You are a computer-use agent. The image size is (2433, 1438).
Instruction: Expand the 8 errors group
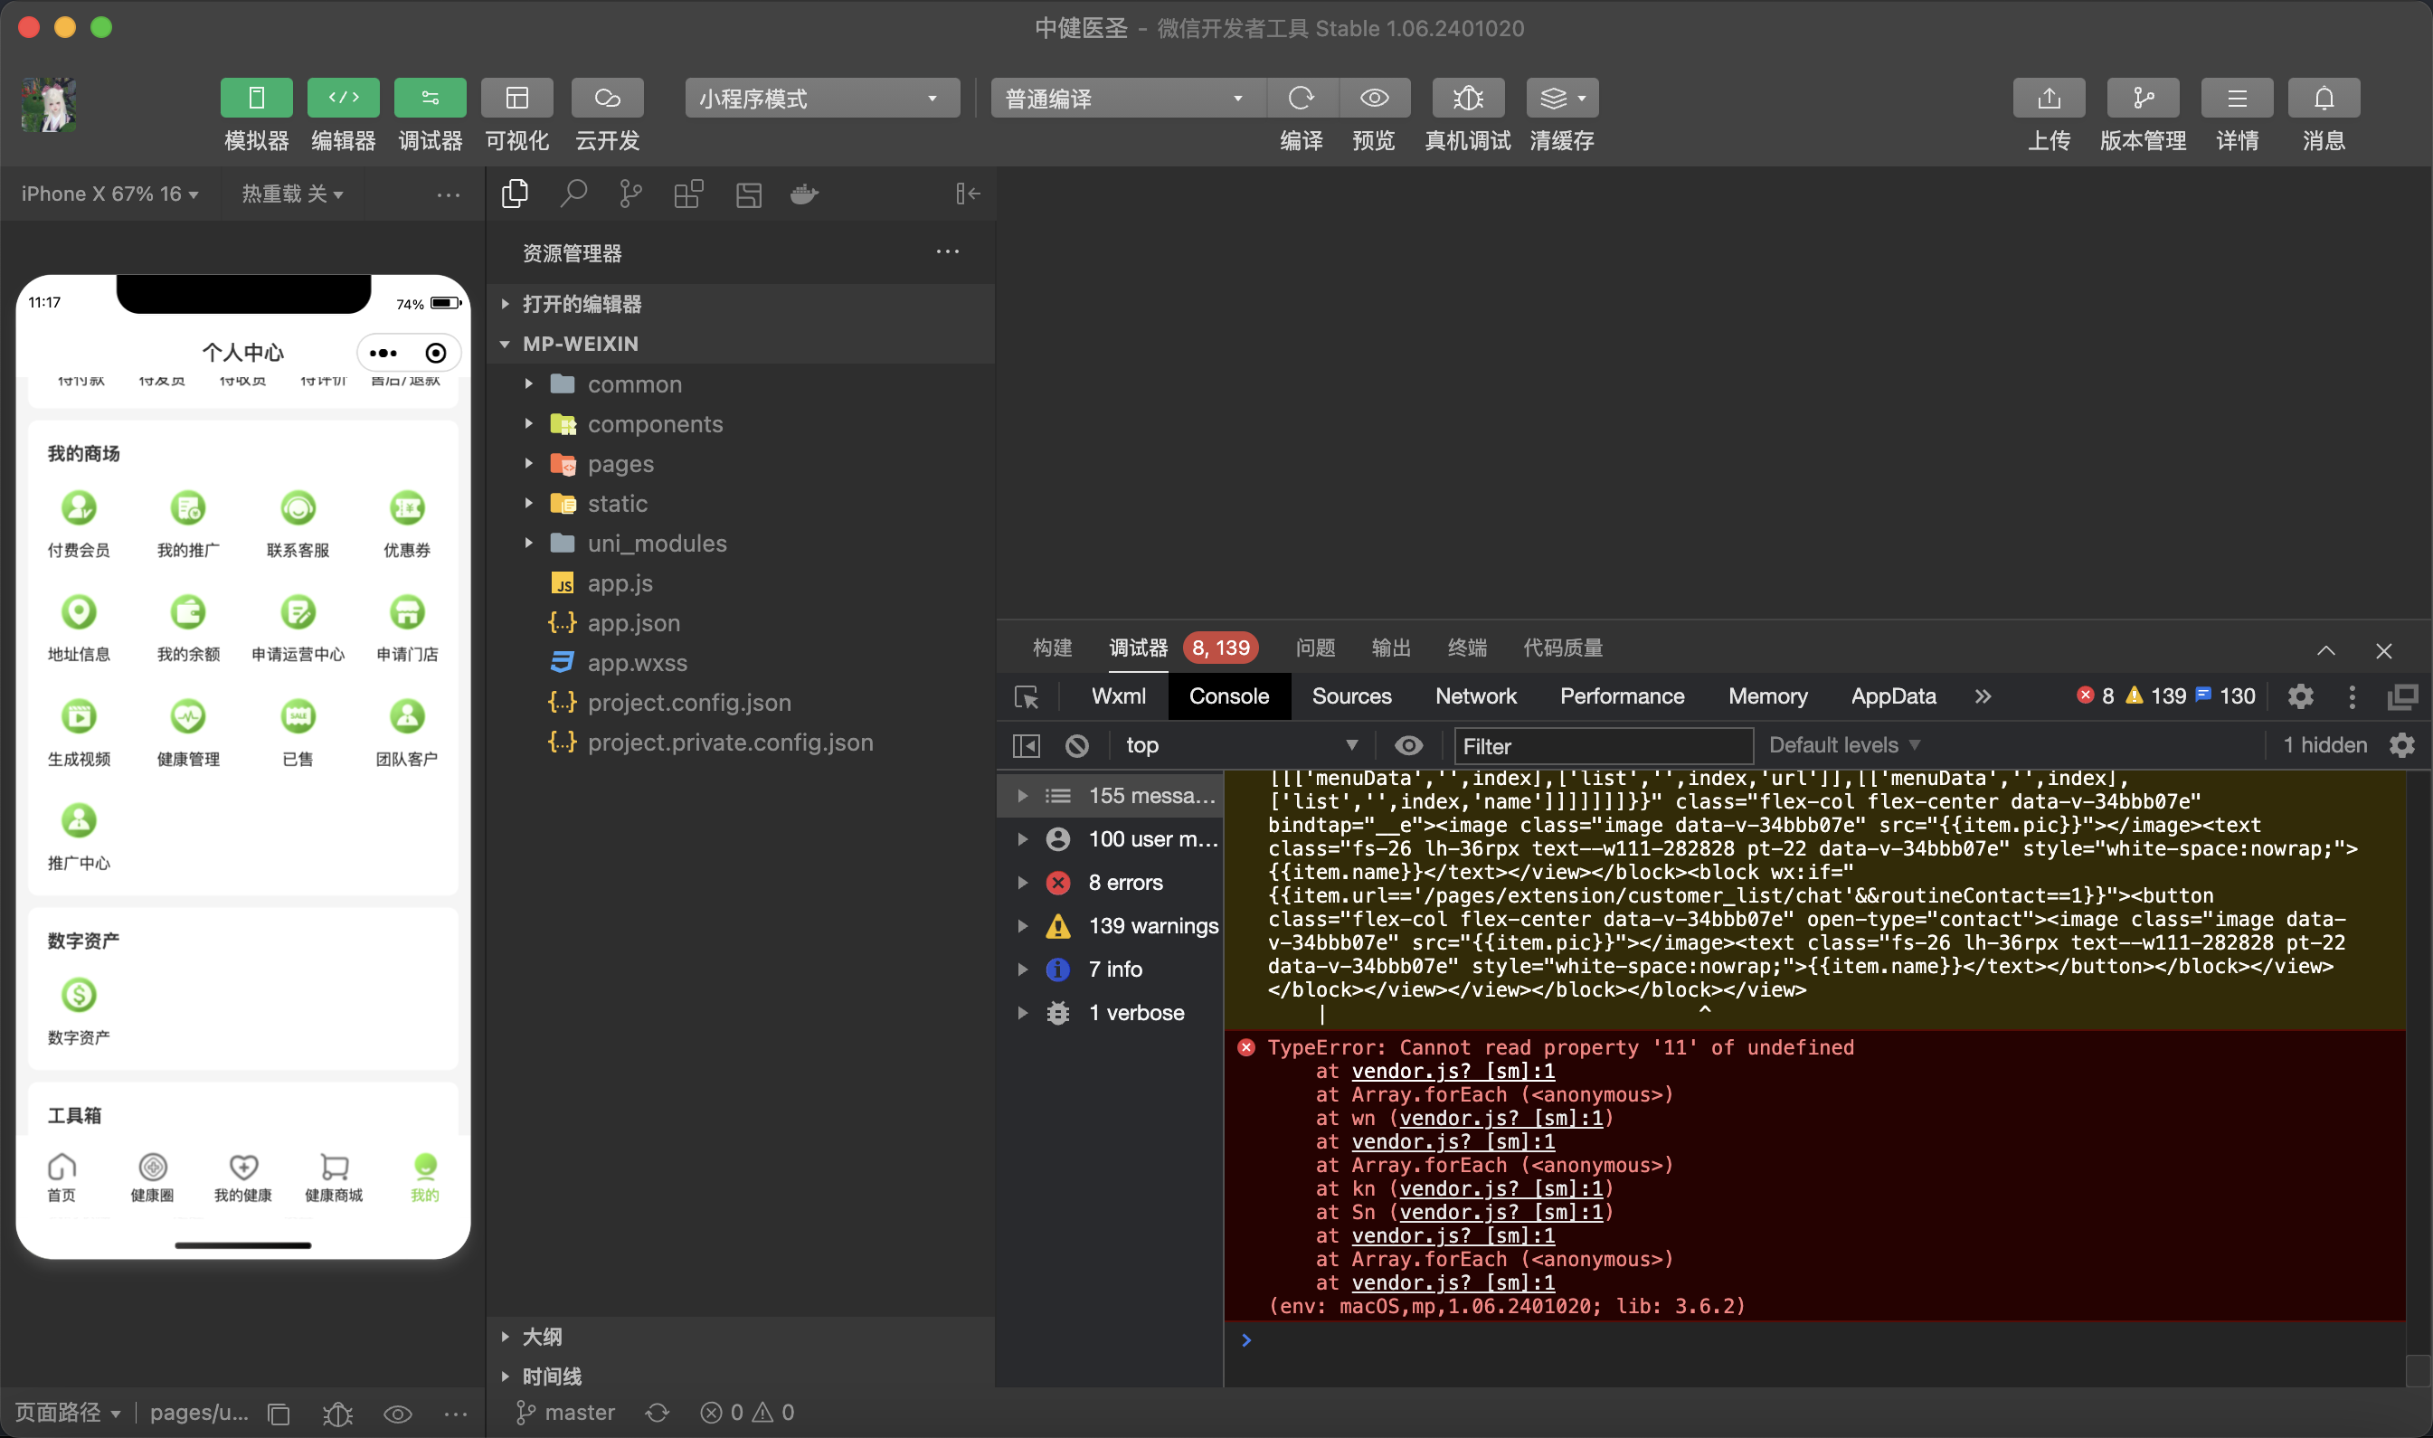tap(1111, 883)
